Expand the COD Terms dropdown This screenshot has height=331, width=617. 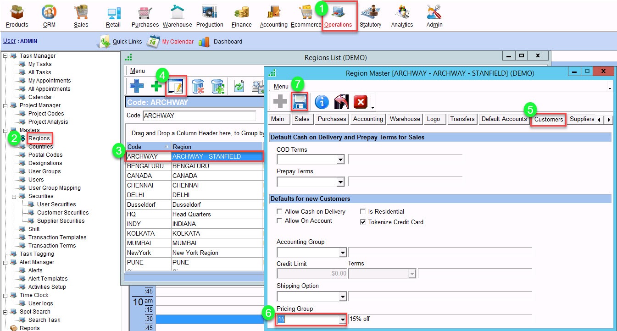[341, 160]
